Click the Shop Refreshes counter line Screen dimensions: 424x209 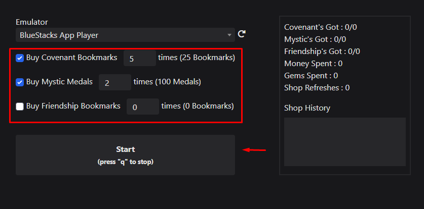tap(317, 88)
